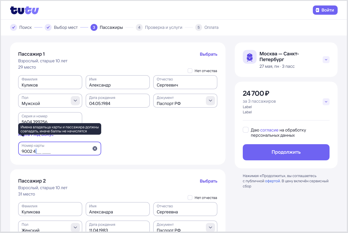This screenshot has width=348, height=233.
Task: Expand the 24 700 ₽ price breakdown
Action: tap(326, 102)
